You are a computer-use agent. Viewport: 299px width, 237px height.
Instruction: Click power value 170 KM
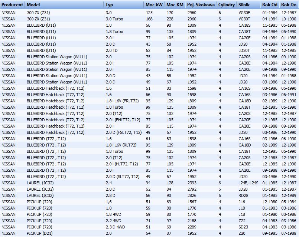tap(170, 13)
